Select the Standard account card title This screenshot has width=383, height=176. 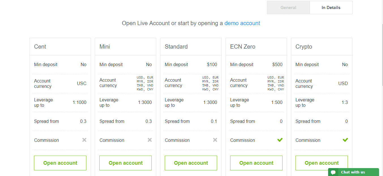pyautogui.click(x=176, y=47)
